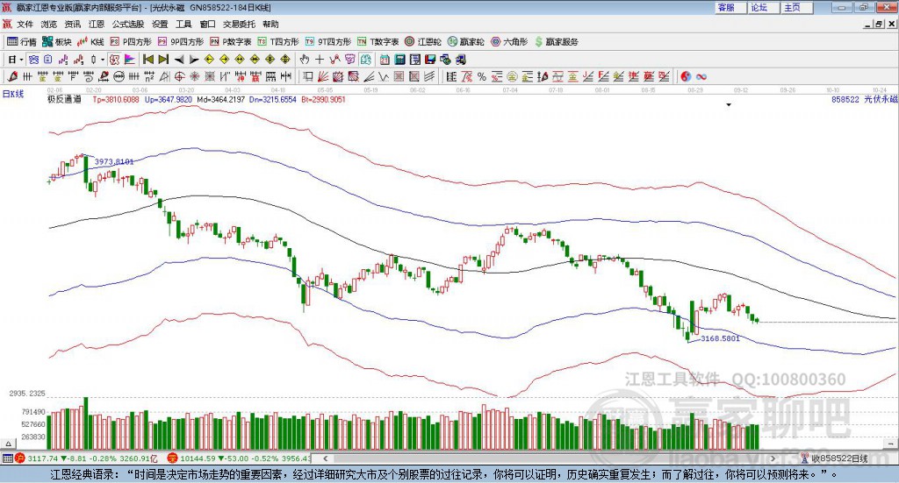The image size is (899, 483).
Task: Jump to first bar with skip-back icon
Action: 147,60
